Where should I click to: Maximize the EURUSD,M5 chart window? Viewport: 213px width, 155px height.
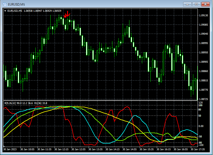(196, 4)
